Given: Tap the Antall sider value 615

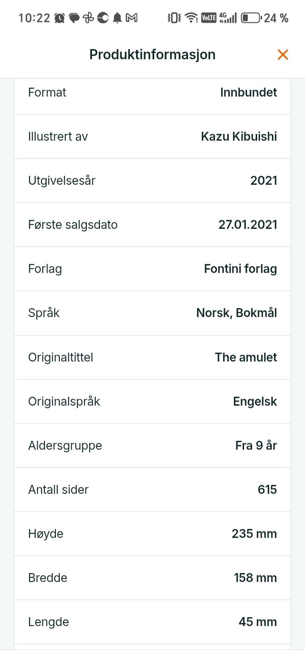Looking at the screenshot, I should (267, 490).
